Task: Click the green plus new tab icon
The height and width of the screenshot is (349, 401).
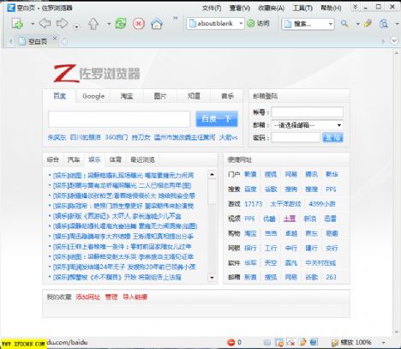Action: coord(17,24)
